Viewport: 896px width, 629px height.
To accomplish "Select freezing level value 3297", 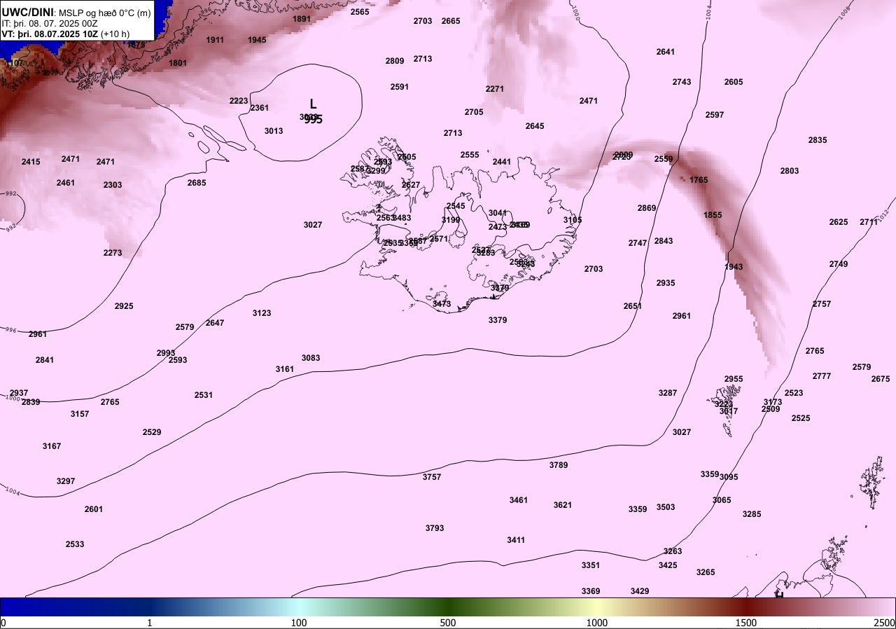I will tap(66, 481).
